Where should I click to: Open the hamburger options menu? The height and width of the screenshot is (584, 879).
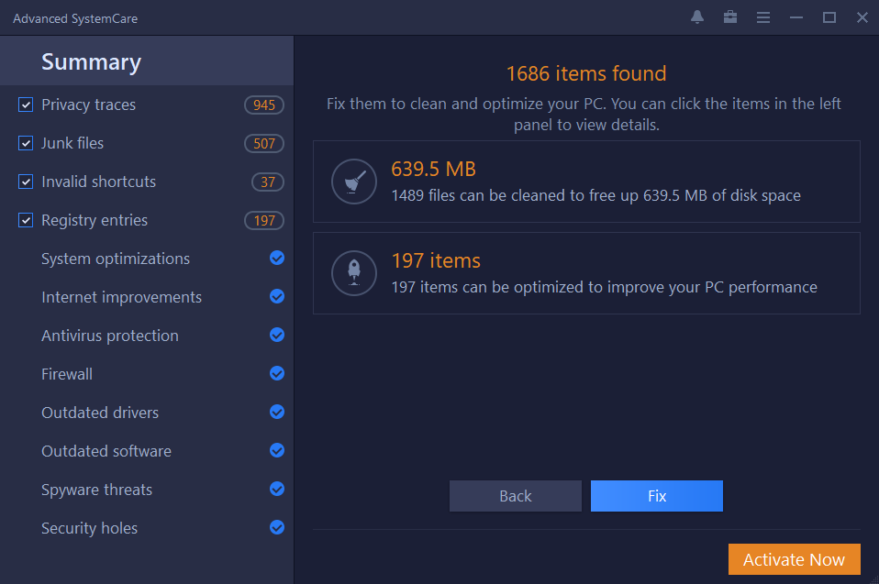763,18
